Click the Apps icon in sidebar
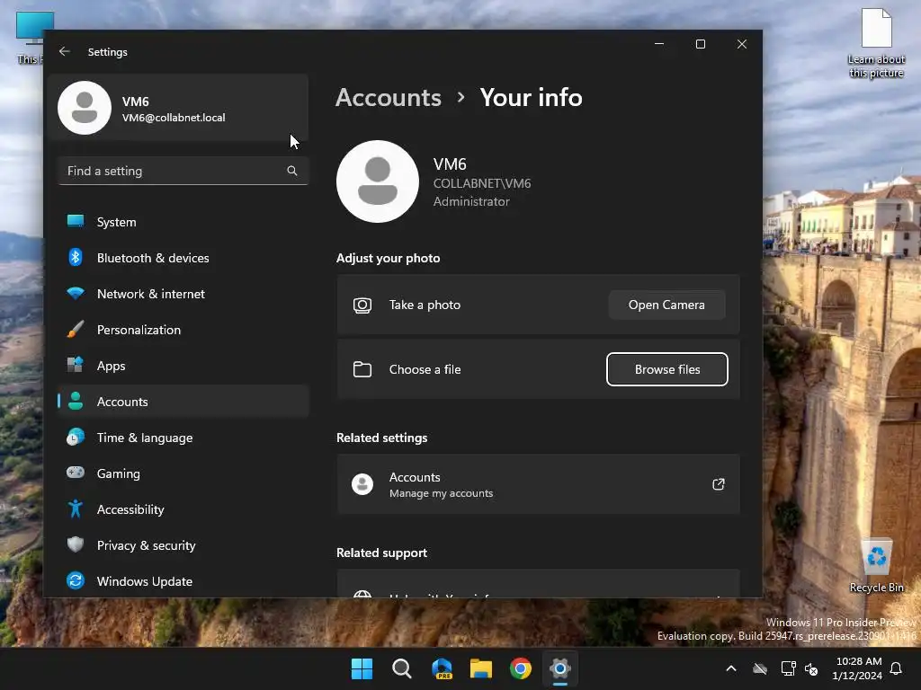This screenshot has height=690, width=921. click(x=76, y=365)
